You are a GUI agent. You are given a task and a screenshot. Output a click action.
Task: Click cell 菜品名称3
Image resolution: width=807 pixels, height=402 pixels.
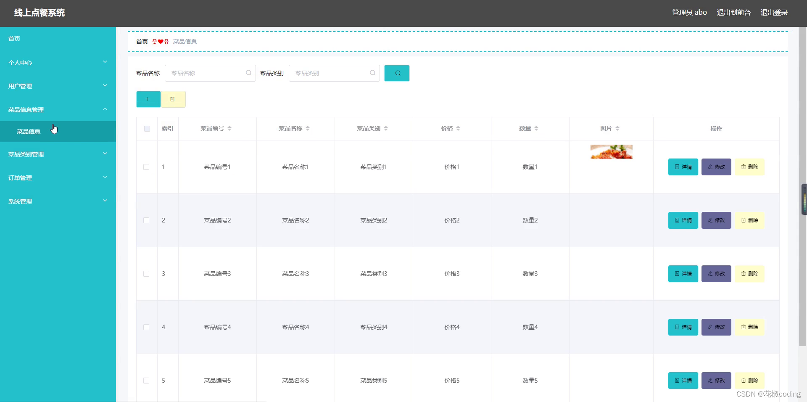pos(295,274)
